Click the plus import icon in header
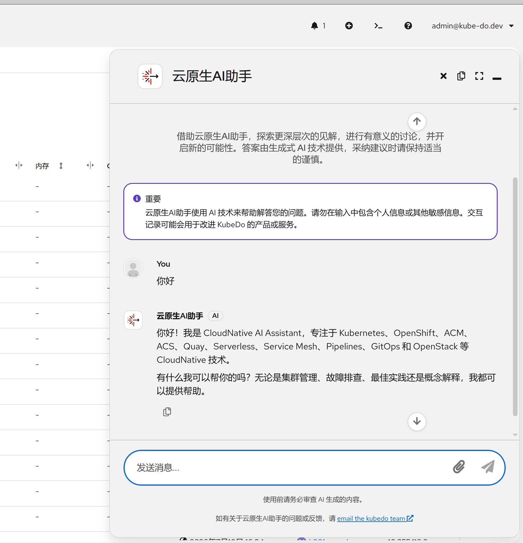Screen dimensions: 523x543 (349, 26)
